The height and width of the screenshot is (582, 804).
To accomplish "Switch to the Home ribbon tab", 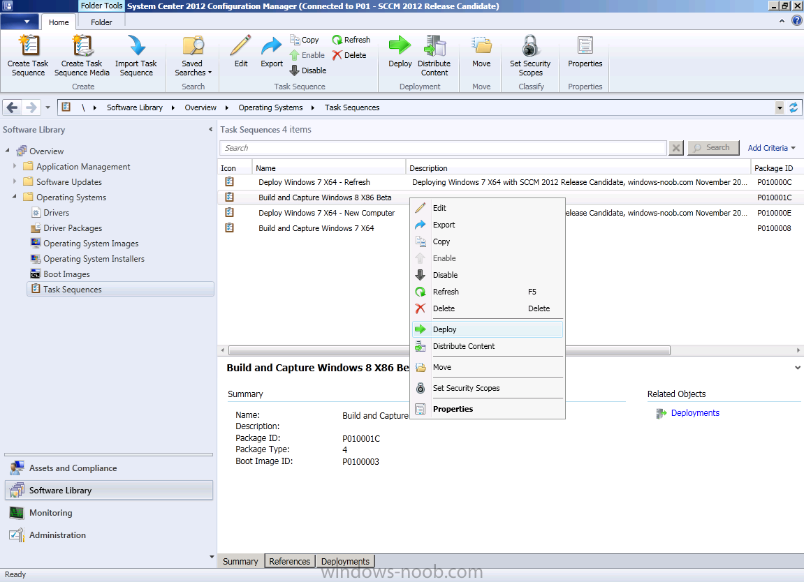I will click(x=59, y=22).
